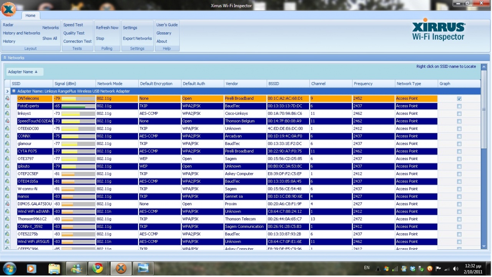492x277 pixels.
Task: Click the Xirrus application orb button
Action: (x=8, y=9)
